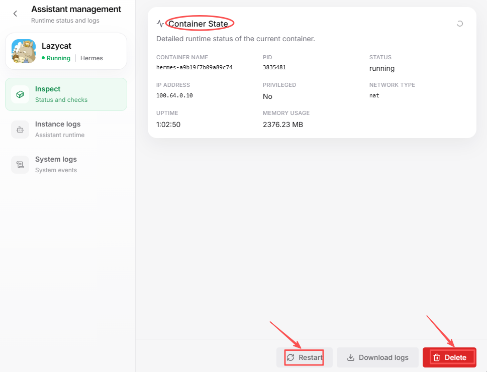487x372 pixels.
Task: Click the refresh spinner in Container State card
Action: tap(460, 24)
